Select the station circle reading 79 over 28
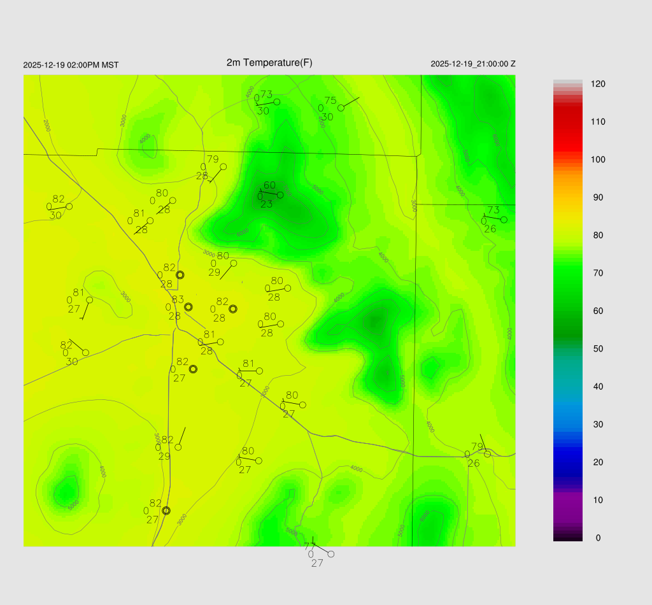Image resolution: width=652 pixels, height=605 pixels. point(223,167)
